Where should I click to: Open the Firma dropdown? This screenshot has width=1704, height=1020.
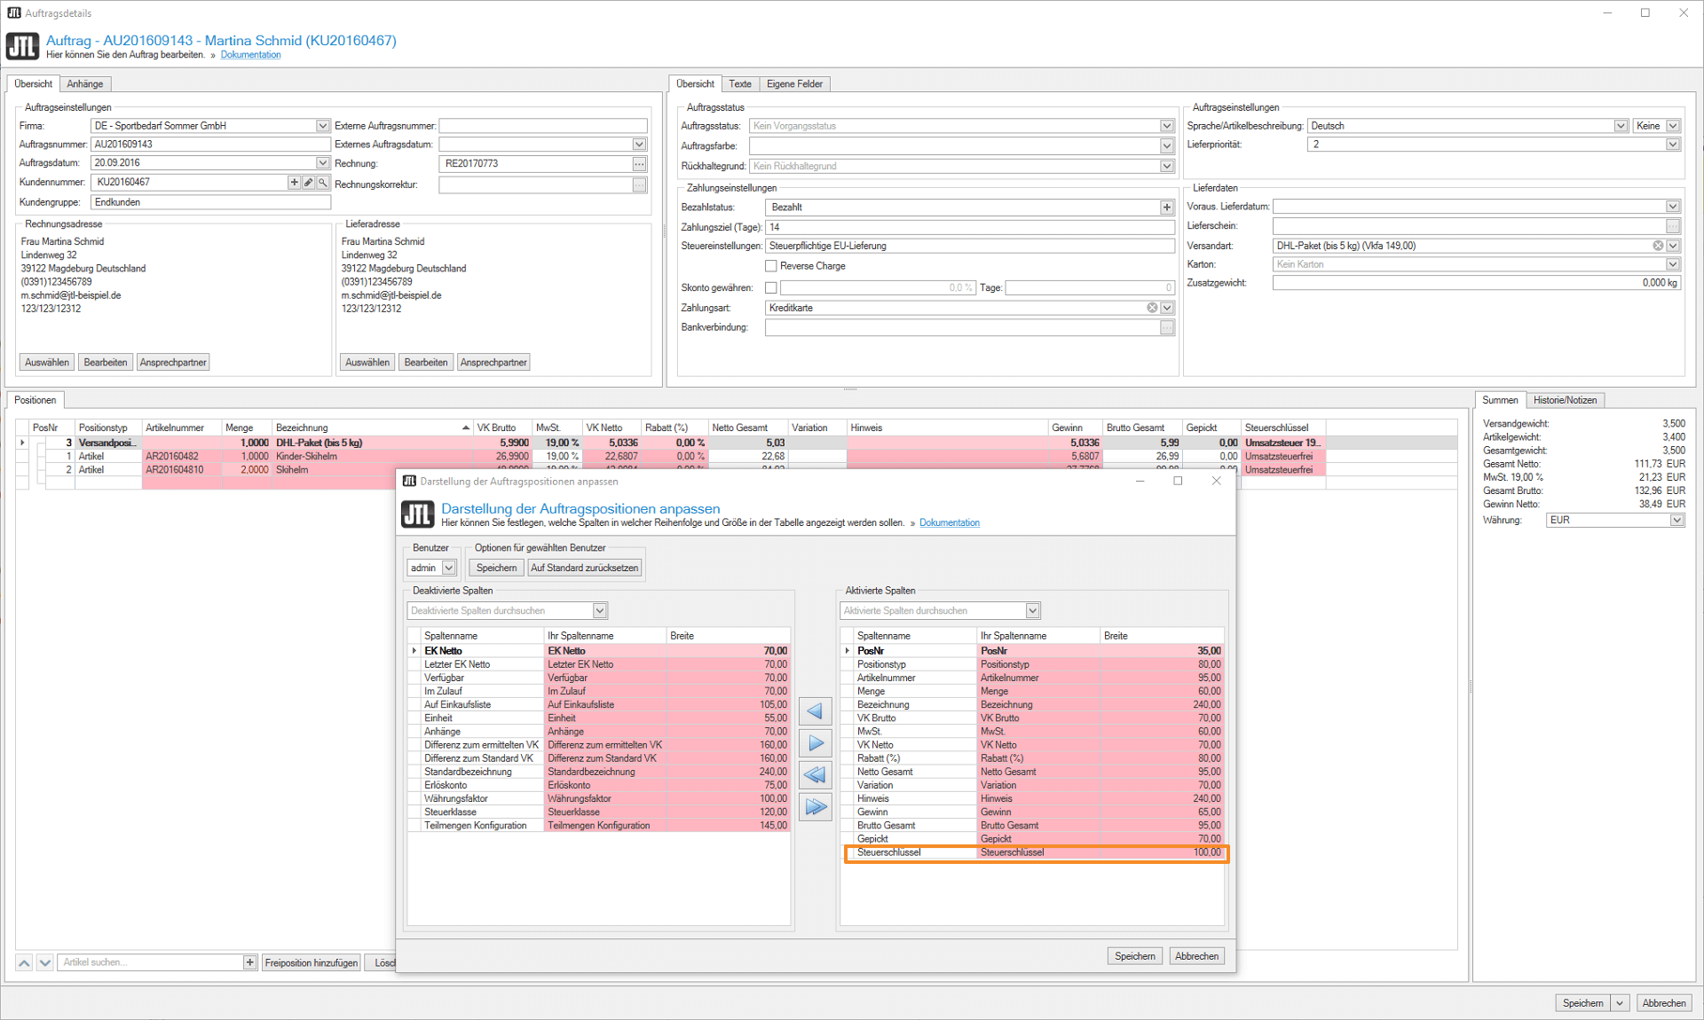point(322,126)
